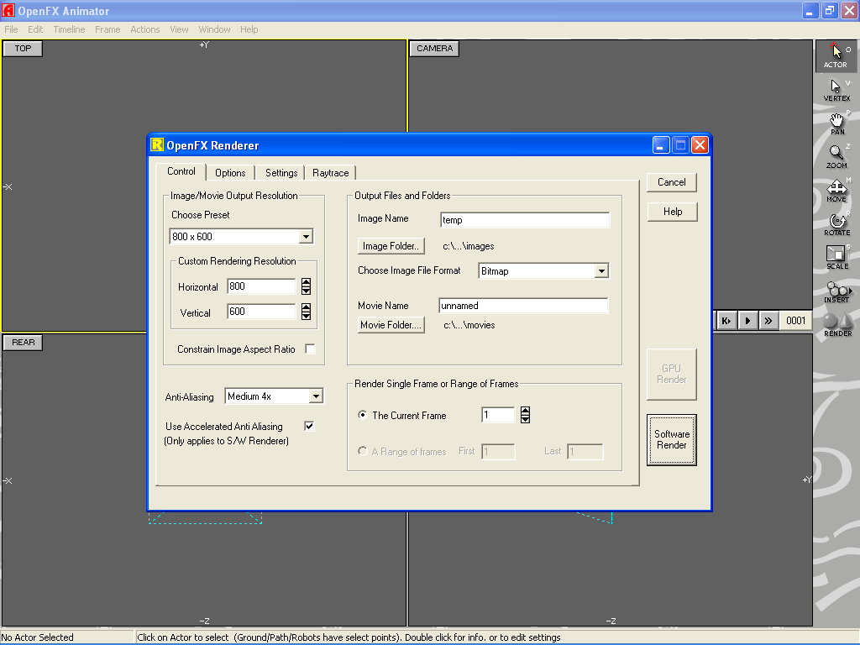Click the 'No Actor Selected' status text
The image size is (860, 645).
(x=38, y=637)
